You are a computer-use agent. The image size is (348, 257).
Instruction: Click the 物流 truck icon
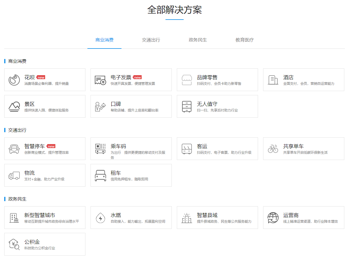pos(14,176)
